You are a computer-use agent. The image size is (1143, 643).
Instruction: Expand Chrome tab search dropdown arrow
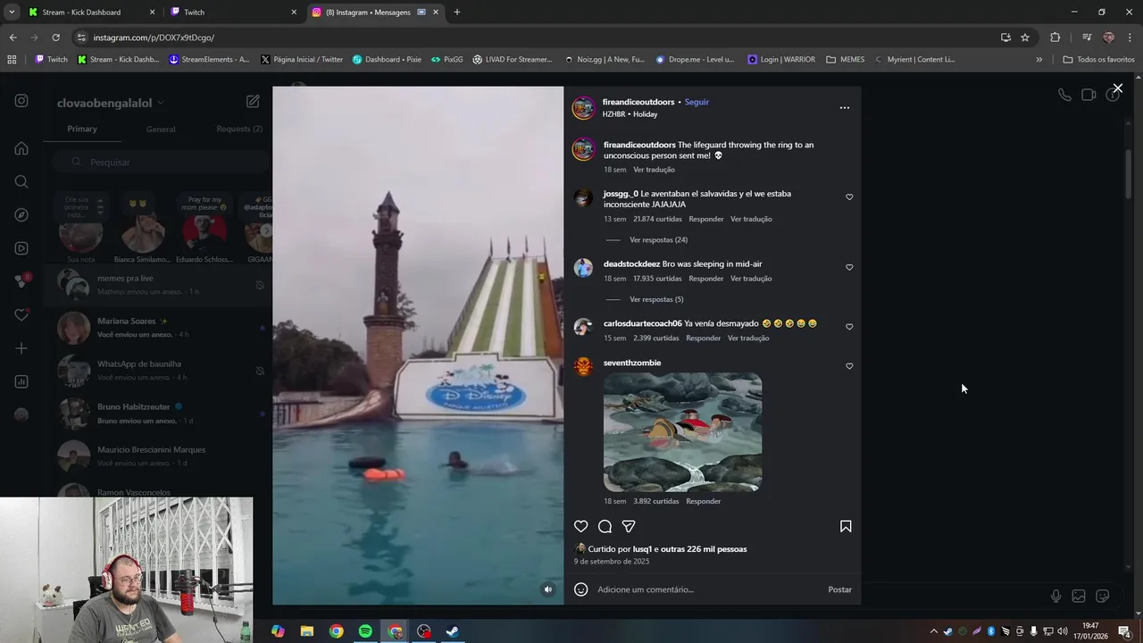[12, 12]
